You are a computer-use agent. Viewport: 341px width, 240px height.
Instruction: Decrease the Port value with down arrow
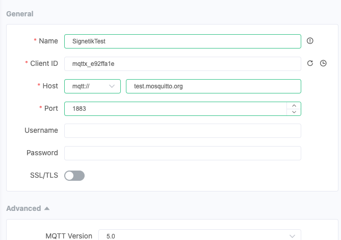click(294, 112)
